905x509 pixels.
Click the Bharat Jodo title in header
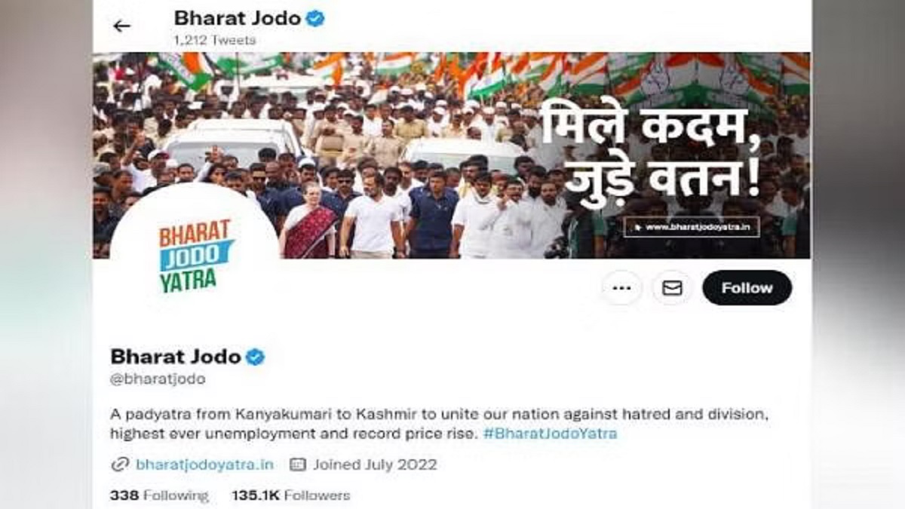238,18
